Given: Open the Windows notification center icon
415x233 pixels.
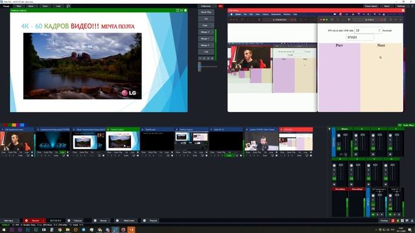Looking at the screenshot, I should (410, 230).
